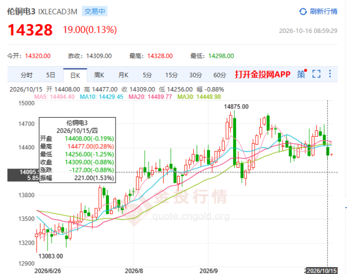This screenshot has width=347, height=274.
Task: Click tooltip 最高 value 14477.00(0.28%)
Action: click(x=91, y=147)
